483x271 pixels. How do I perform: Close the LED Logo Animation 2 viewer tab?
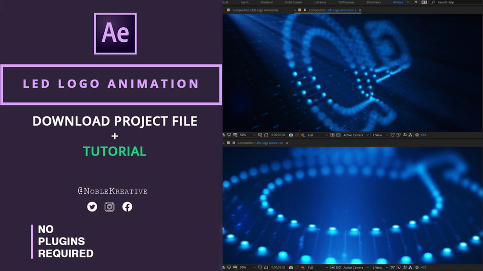click(295, 10)
